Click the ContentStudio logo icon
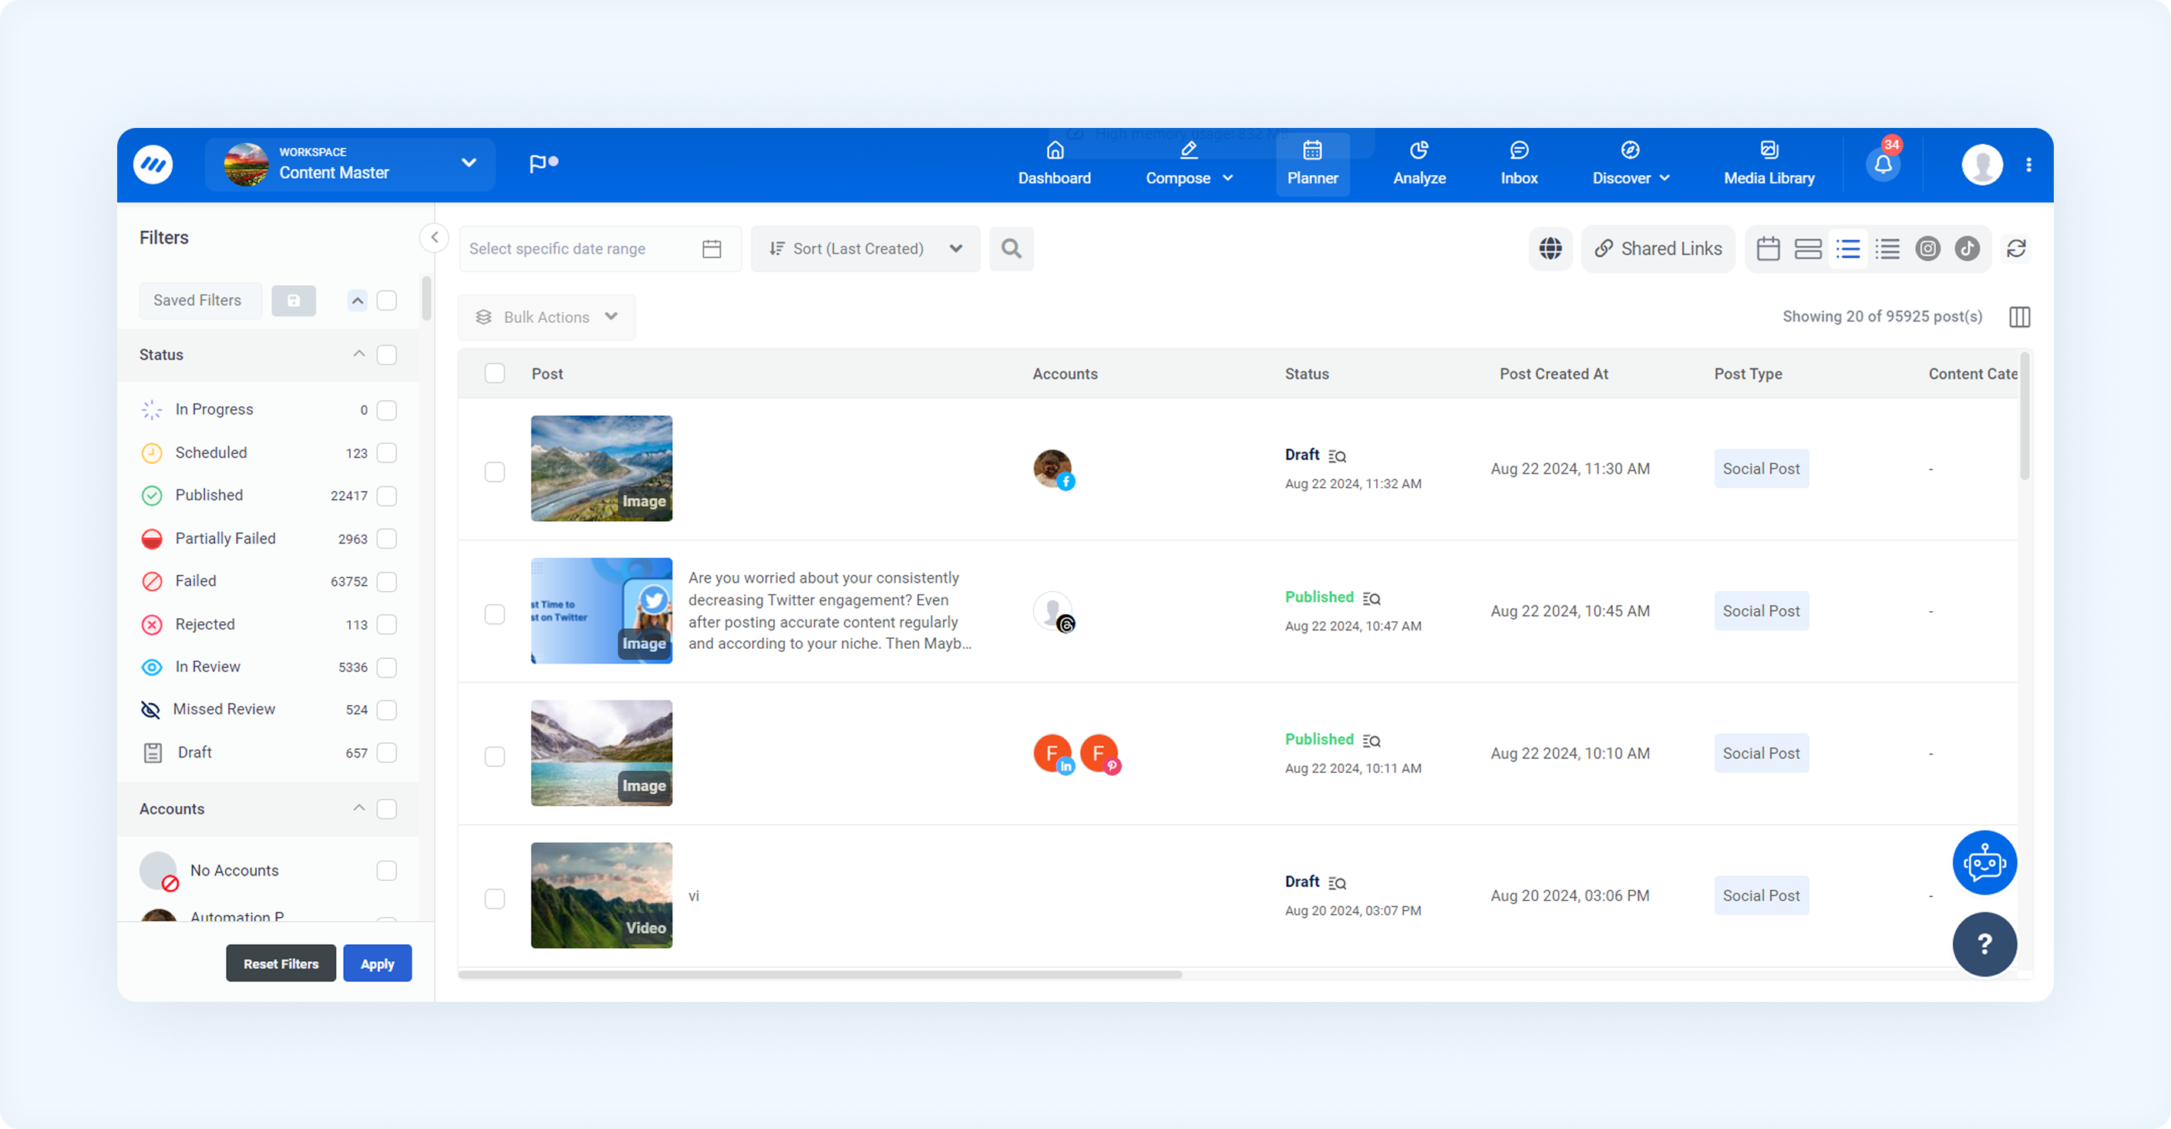2171x1129 pixels. (x=153, y=164)
